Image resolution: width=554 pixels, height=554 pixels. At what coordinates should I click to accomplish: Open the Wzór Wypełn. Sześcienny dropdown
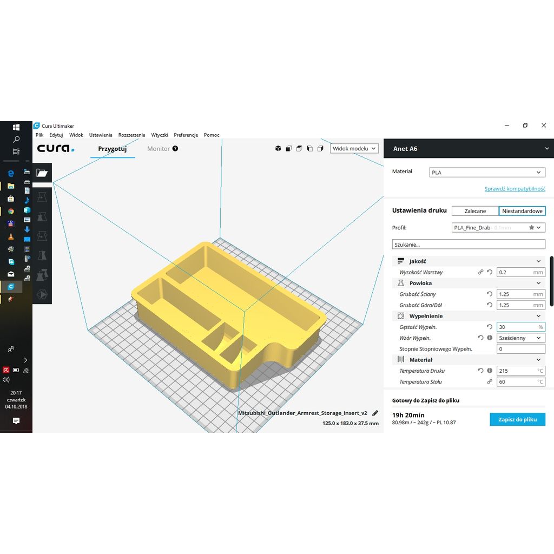point(520,338)
